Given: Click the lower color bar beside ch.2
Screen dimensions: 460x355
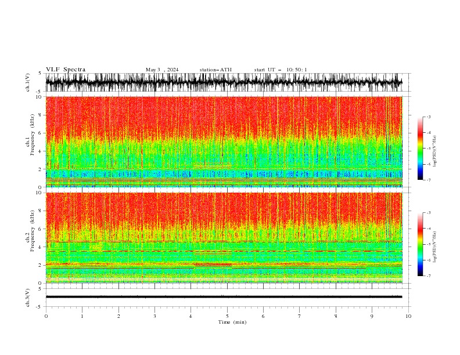Looking at the screenshot, I should tap(420, 244).
